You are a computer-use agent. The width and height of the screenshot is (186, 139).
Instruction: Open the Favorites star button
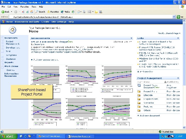53,12
